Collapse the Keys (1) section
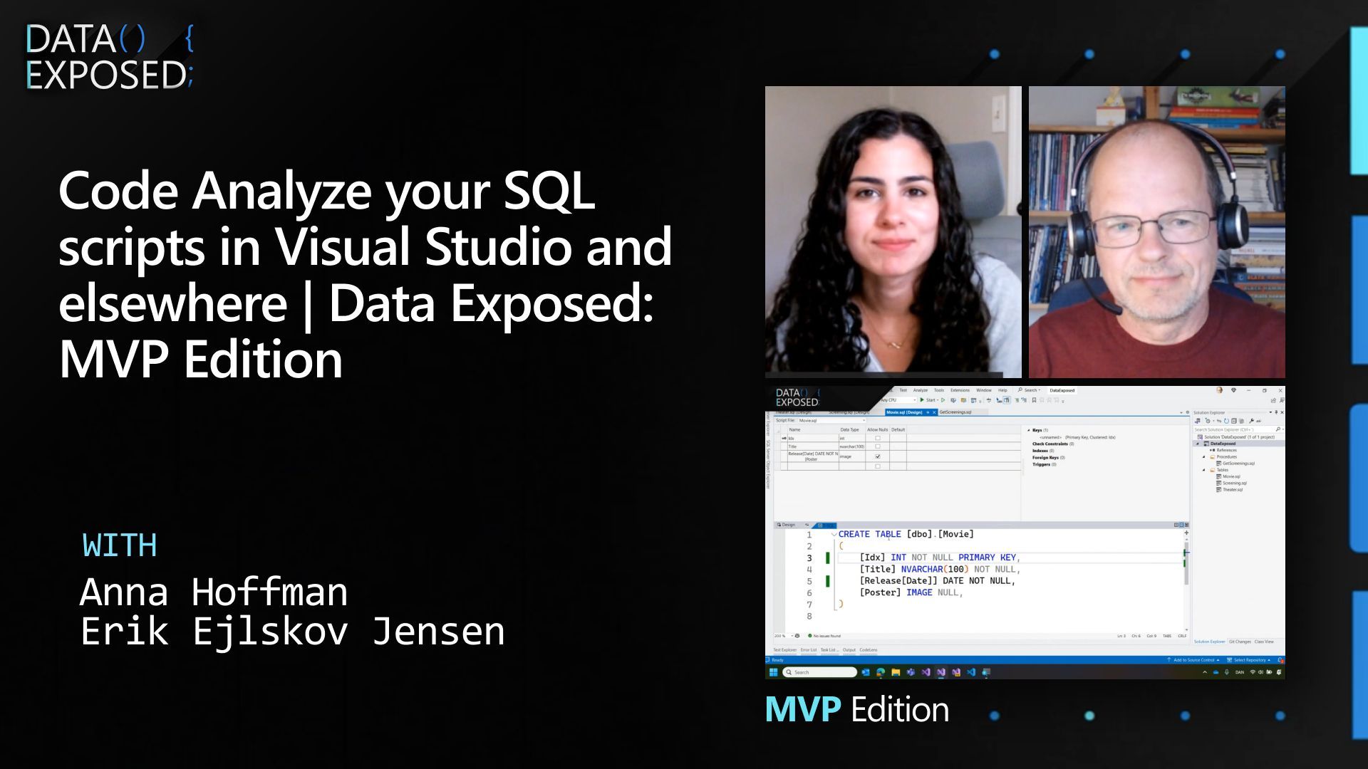The height and width of the screenshot is (769, 1368). point(1029,430)
